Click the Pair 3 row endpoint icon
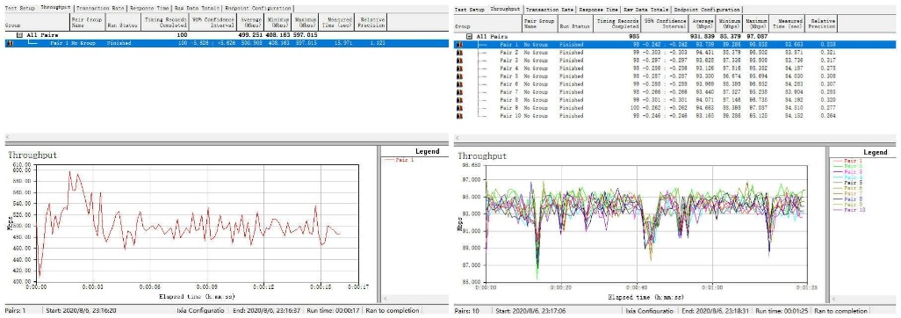Viewport: 901px width, 318px height. (x=459, y=61)
